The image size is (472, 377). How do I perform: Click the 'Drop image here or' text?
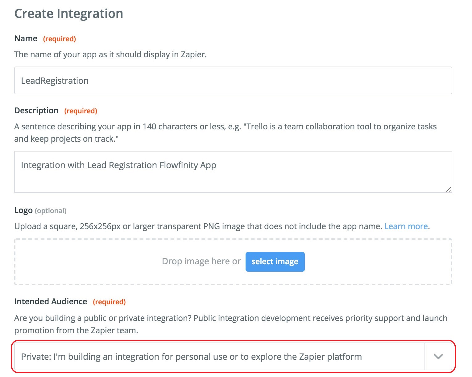[x=201, y=261]
